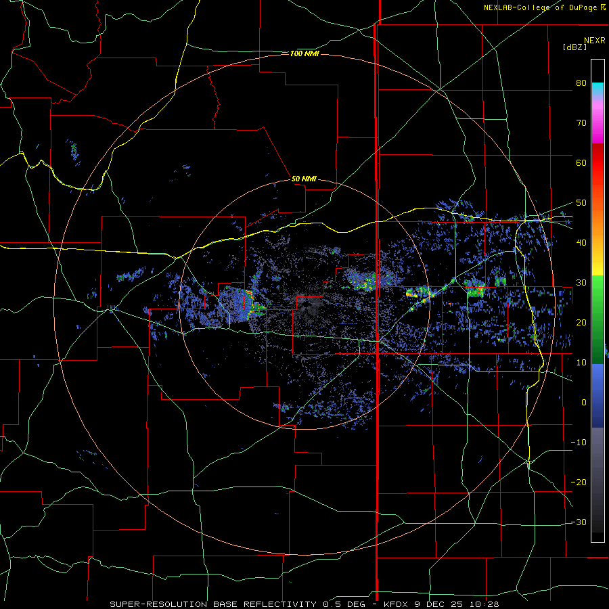
Task: Click the red segment of the color bar
Action: [x=597, y=163]
